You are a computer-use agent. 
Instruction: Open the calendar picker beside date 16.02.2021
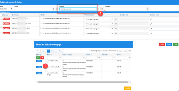(x=12, y=9)
